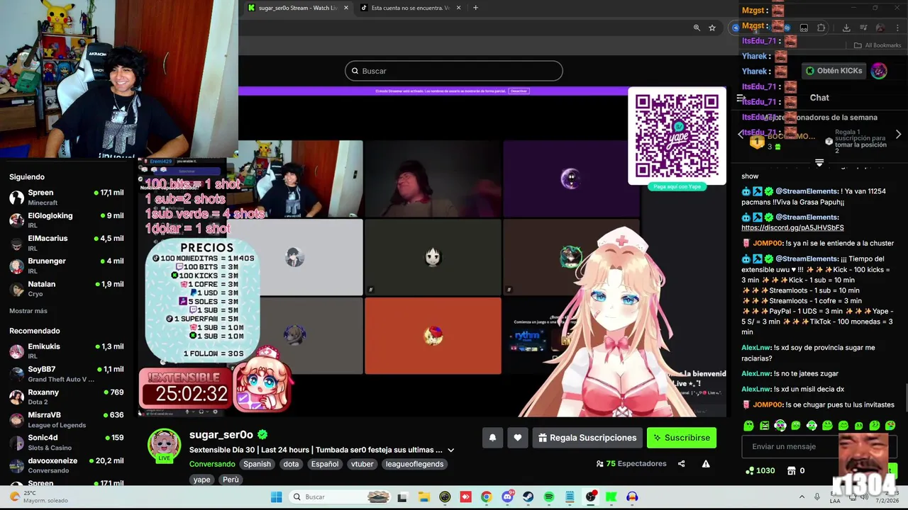The height and width of the screenshot is (510, 908).
Task: Open Spotify from the taskbar
Action: pos(549,497)
